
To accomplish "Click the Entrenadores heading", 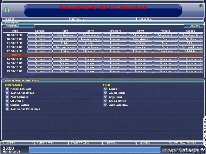I will pyautogui.click(x=13, y=85).
